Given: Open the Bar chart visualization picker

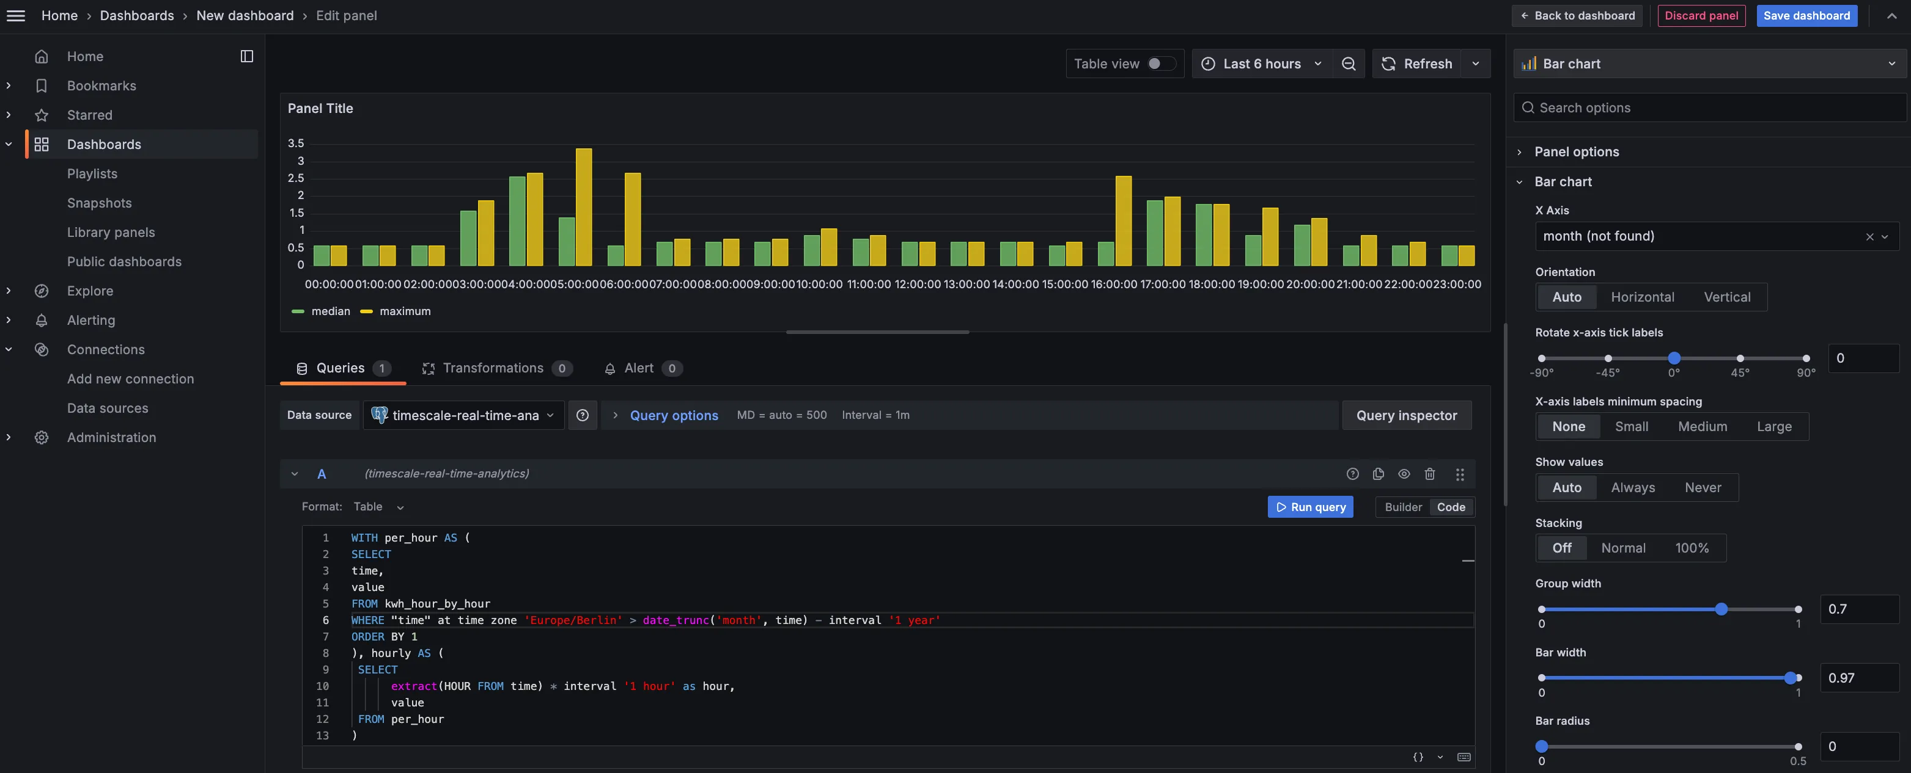Looking at the screenshot, I should [x=1710, y=64].
